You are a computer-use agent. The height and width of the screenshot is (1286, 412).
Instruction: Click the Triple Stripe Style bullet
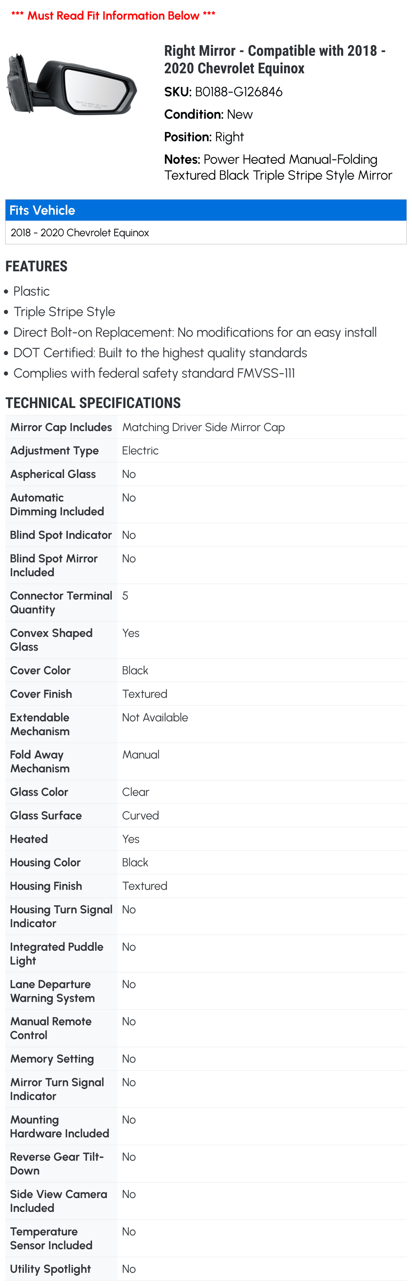tap(64, 311)
